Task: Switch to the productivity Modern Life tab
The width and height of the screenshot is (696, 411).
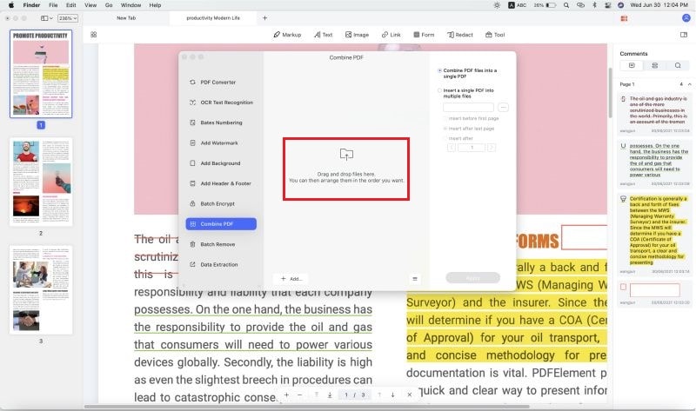Action: pyautogui.click(x=213, y=18)
